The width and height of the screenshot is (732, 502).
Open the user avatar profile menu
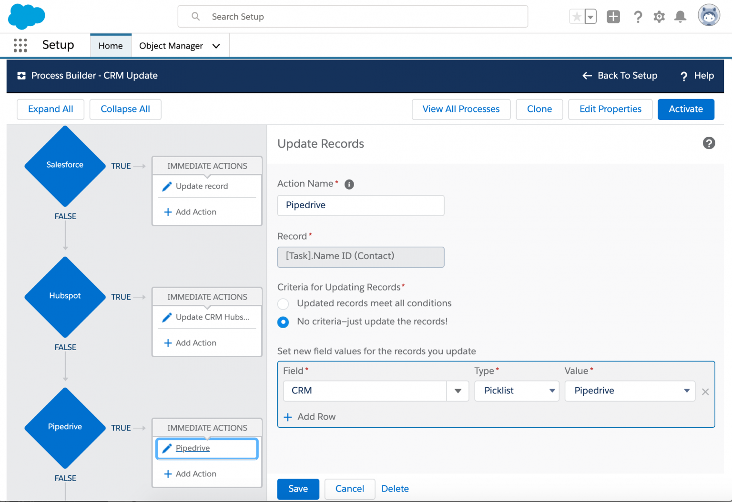pyautogui.click(x=709, y=16)
